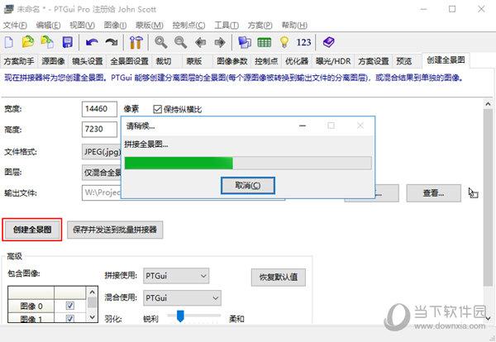Open the 图层 dropdown
Viewport: 496px width, 342px height.
102,173
